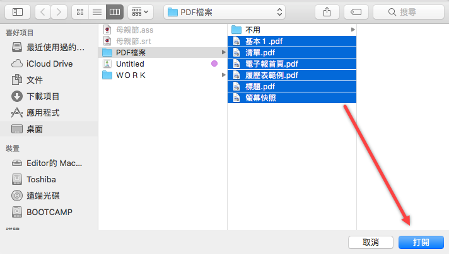
Task: Go forward with the right chevron
Action: pos(59,12)
